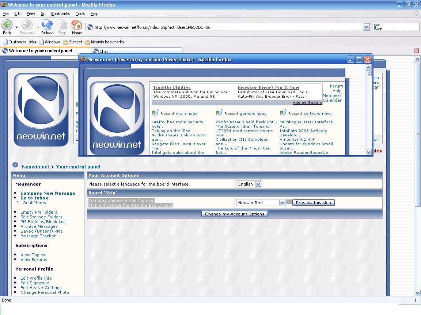Click the Recent main news icon
The image size is (421, 315).
click(155, 113)
